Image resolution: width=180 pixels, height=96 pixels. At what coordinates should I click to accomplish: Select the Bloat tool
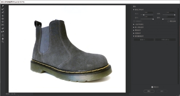point(3,22)
